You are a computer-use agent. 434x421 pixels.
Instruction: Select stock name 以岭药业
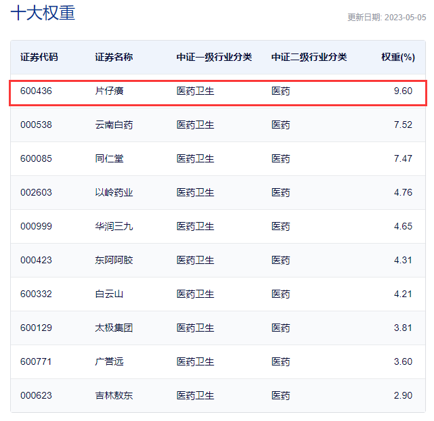pyautogui.click(x=114, y=192)
